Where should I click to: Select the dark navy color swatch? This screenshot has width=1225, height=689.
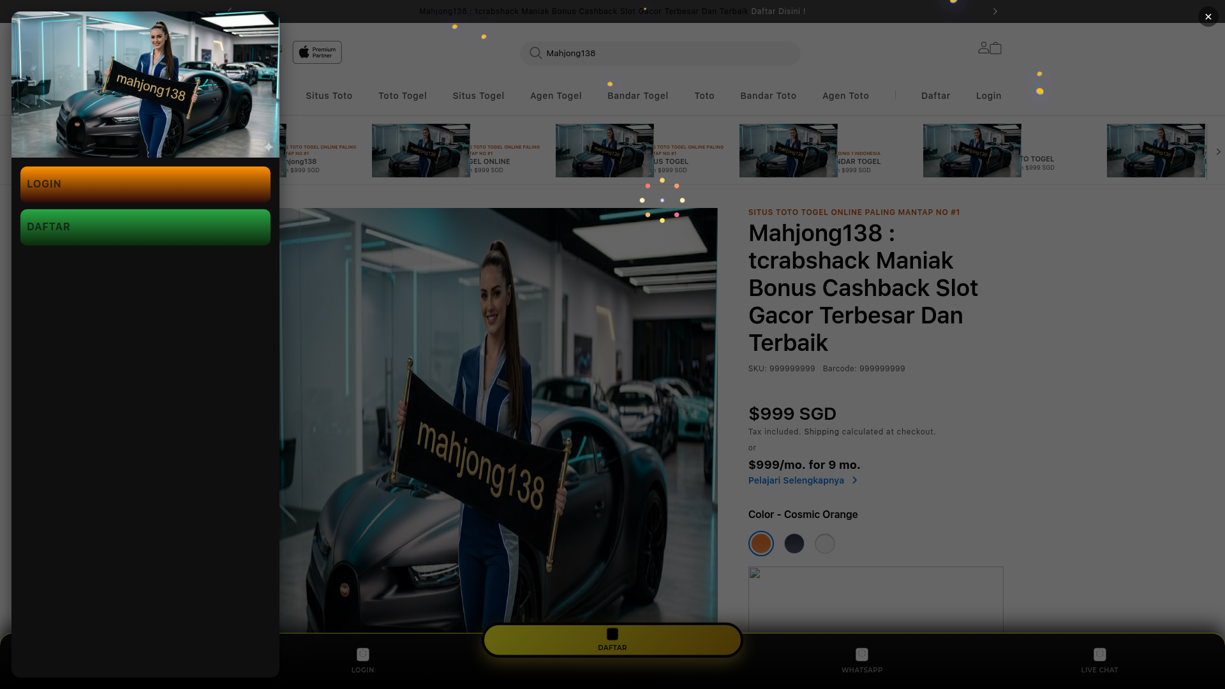click(794, 544)
